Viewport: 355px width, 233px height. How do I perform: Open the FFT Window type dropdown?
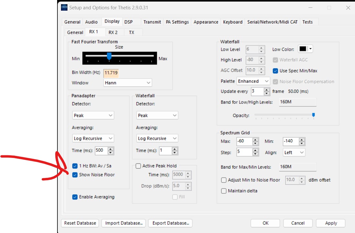click(x=128, y=83)
